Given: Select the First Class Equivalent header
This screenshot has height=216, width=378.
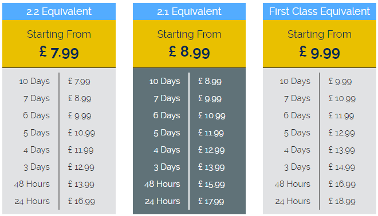Looking at the screenshot, I should pos(319,11).
